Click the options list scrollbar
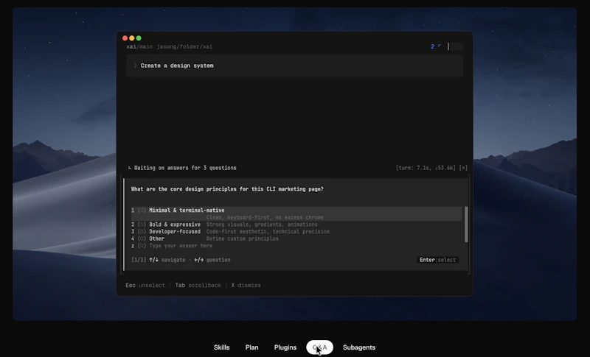The image size is (590, 357). coord(467,225)
